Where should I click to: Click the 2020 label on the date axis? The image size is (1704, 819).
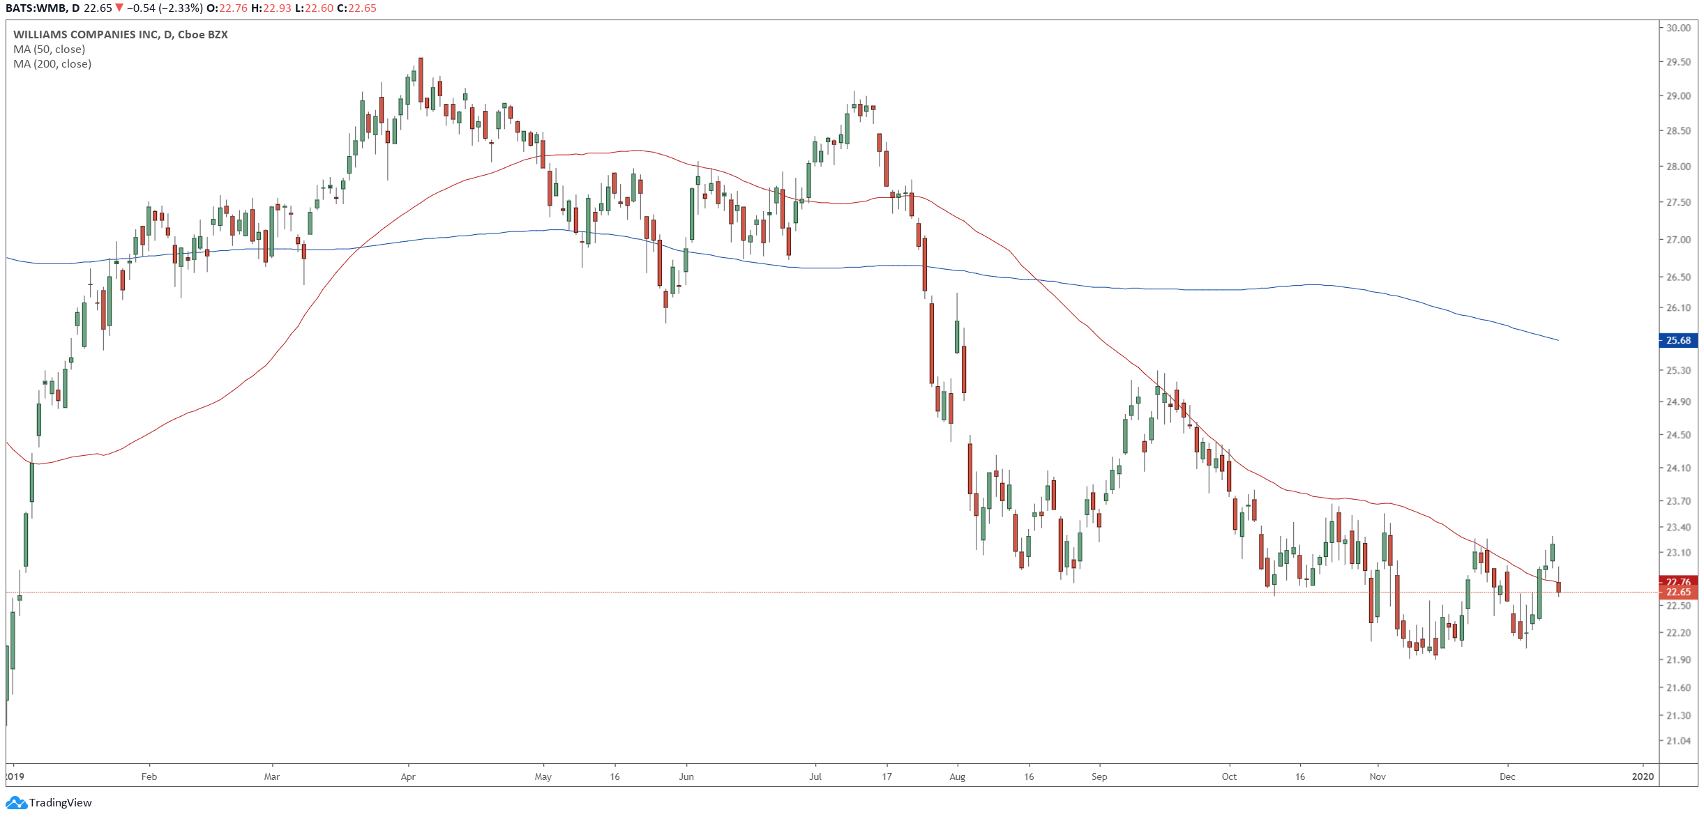[1643, 776]
